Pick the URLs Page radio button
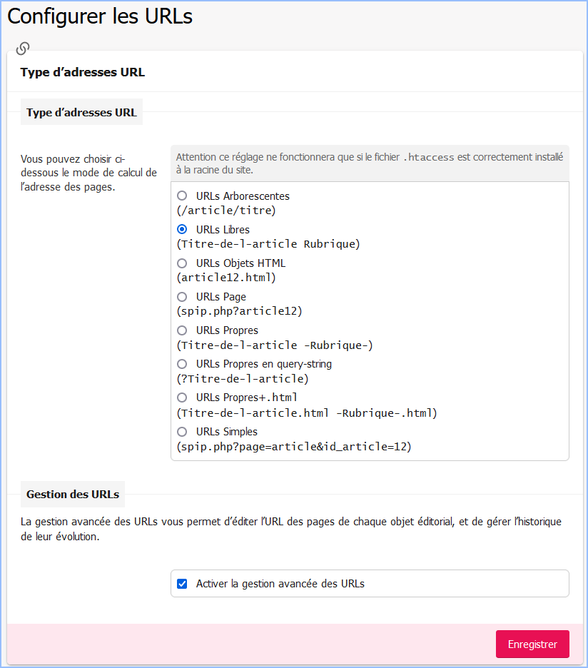The width and height of the screenshot is (588, 668). [x=182, y=296]
